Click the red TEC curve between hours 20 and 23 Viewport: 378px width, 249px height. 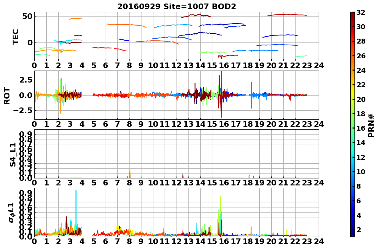[x=287, y=15]
